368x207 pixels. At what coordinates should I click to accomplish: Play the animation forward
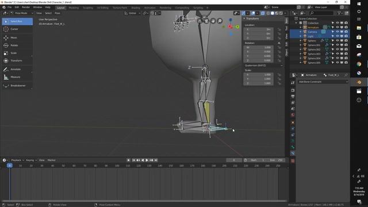click(147, 160)
